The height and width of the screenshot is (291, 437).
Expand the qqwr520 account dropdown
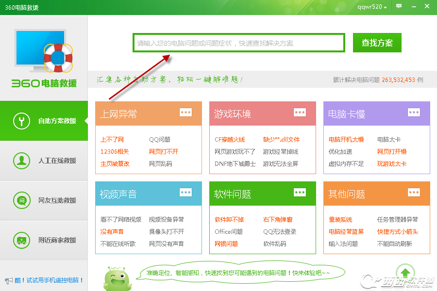click(372, 7)
